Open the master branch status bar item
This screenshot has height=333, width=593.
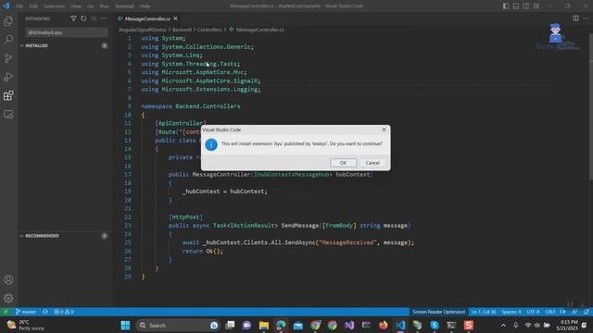pyautogui.click(x=26, y=312)
